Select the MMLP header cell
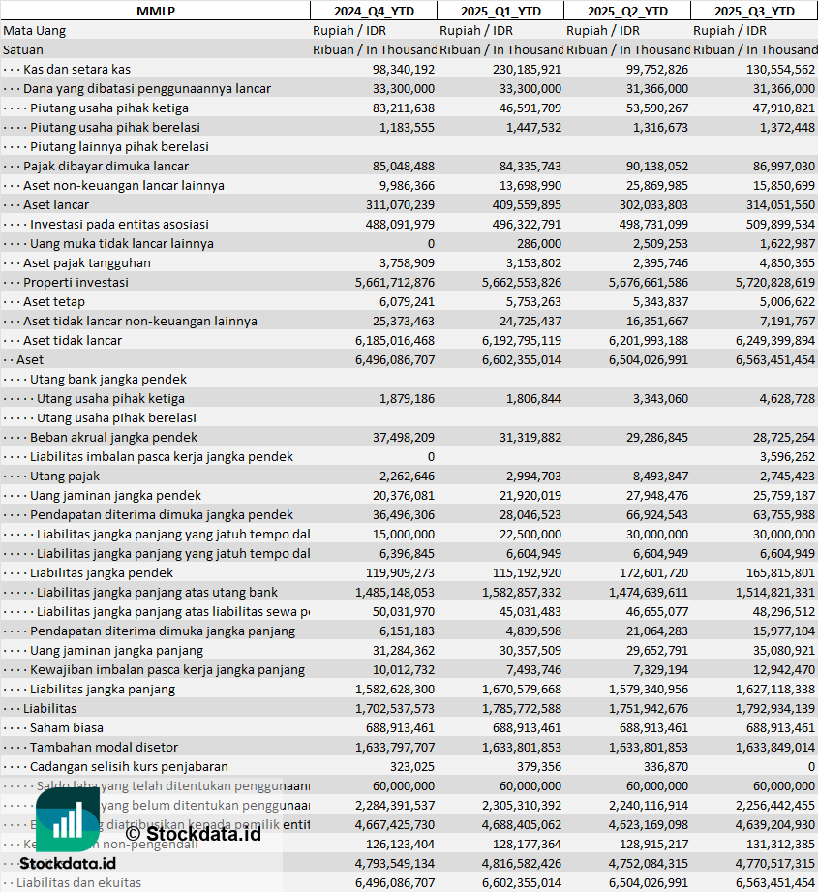The width and height of the screenshot is (818, 892). click(x=155, y=11)
